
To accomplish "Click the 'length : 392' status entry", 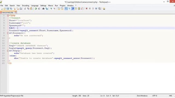I will pos(77,96).
